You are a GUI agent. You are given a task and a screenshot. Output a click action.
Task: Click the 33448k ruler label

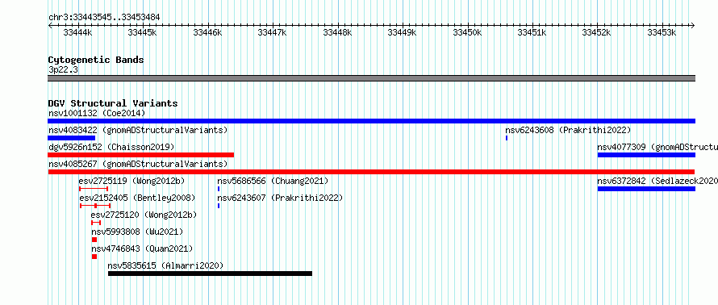pos(337,32)
